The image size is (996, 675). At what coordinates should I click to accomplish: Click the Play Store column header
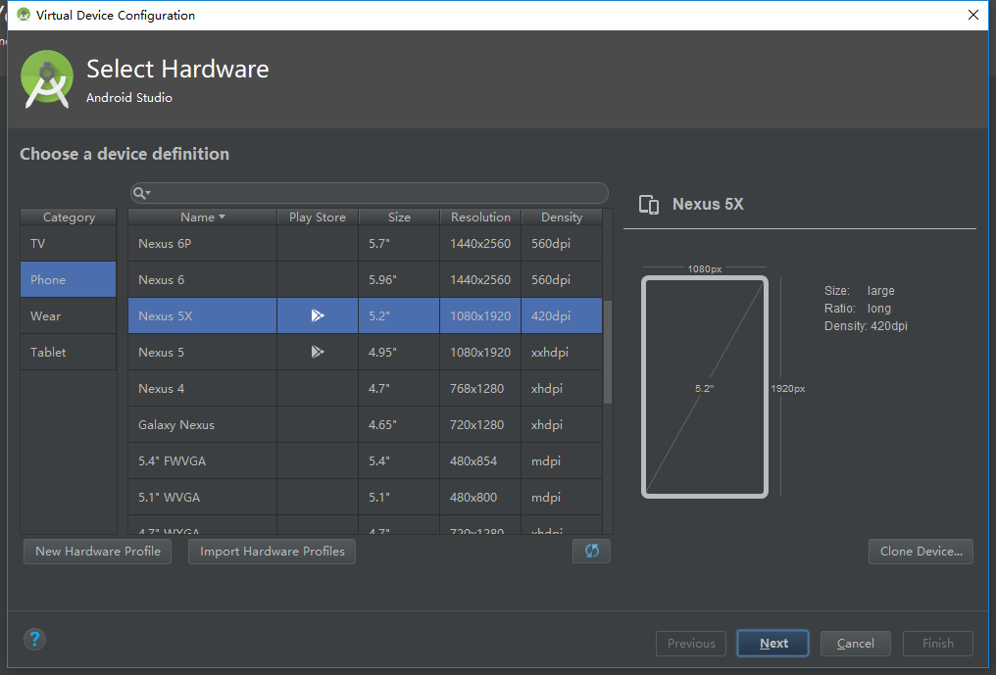(318, 217)
